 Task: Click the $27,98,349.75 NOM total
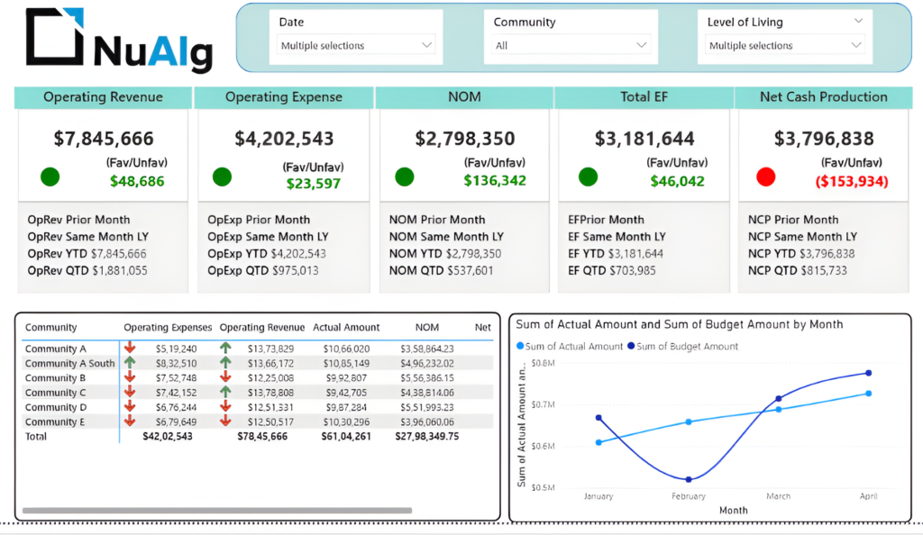click(426, 436)
